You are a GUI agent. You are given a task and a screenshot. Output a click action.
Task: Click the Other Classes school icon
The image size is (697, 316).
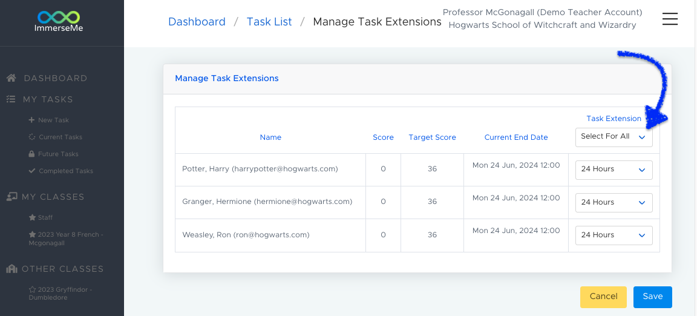[x=12, y=269]
